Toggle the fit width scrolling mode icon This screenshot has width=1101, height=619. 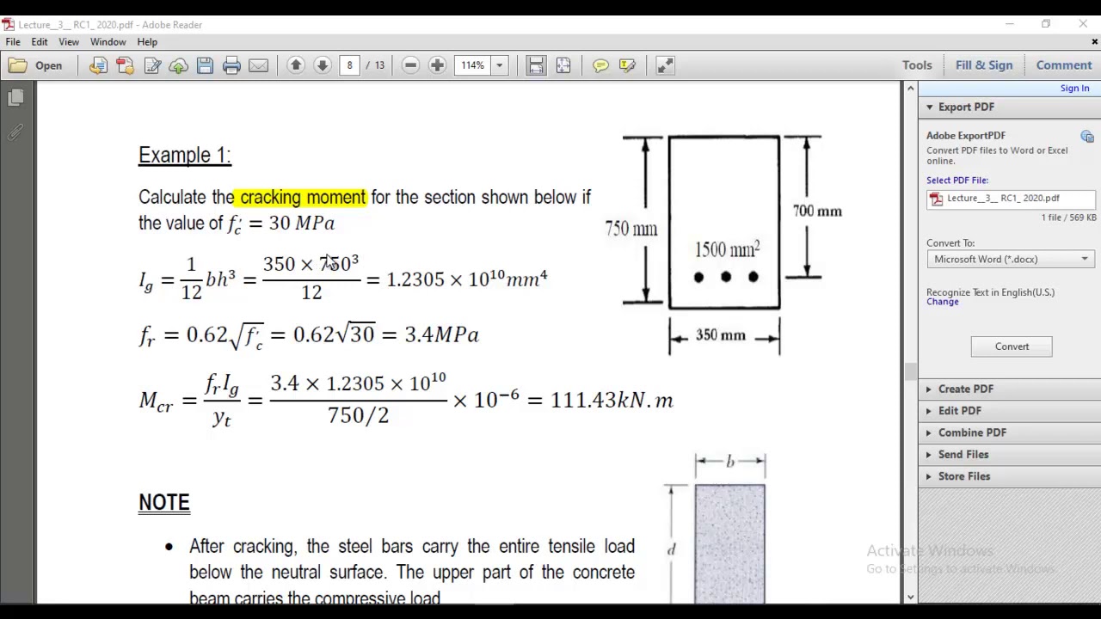coord(536,65)
